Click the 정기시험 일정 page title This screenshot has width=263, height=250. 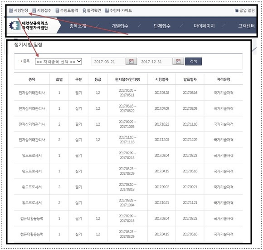click(x=28, y=44)
